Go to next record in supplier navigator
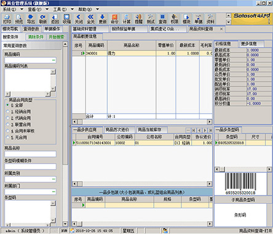273x234 pixels. [x=205, y=130]
